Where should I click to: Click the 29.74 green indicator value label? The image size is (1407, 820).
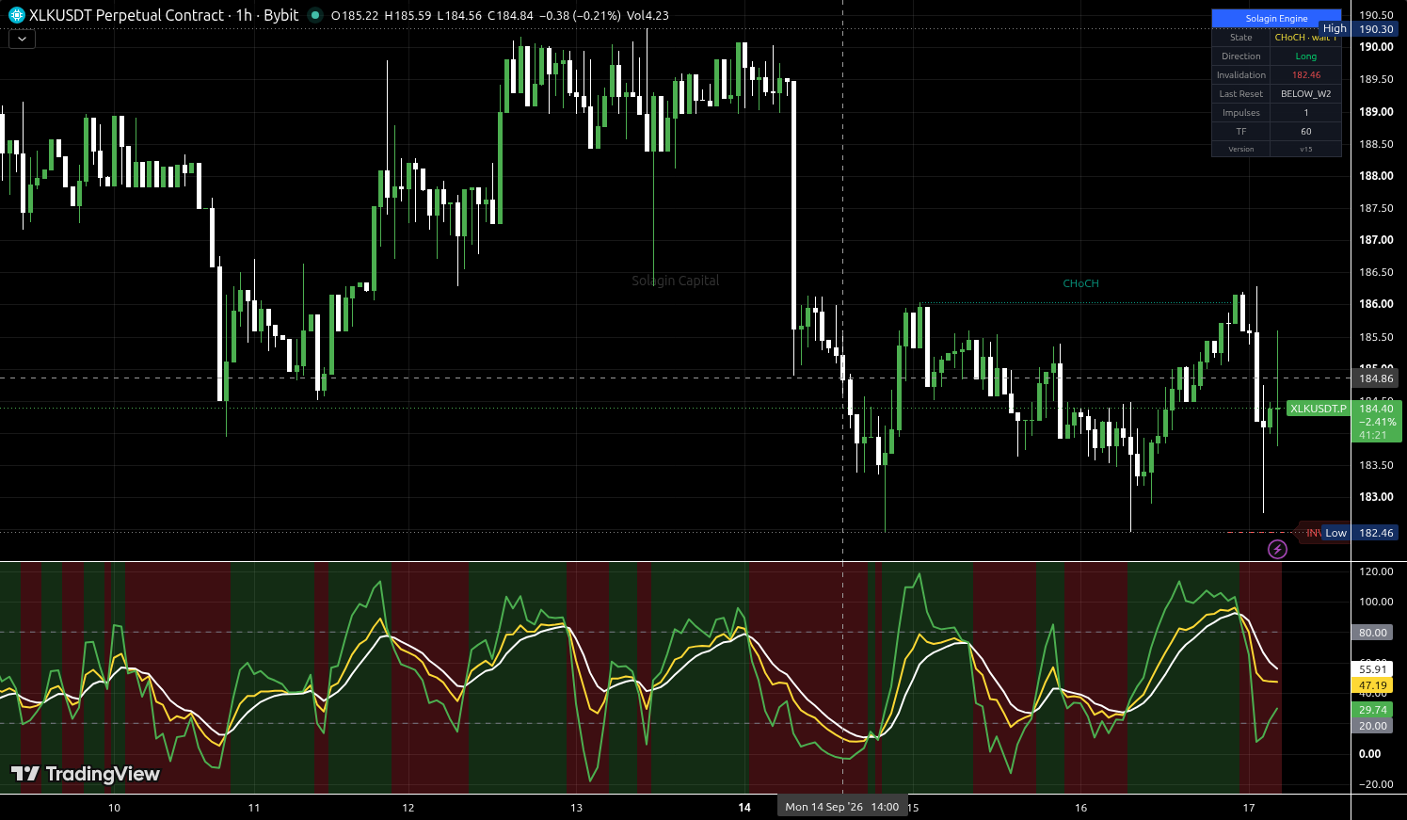(x=1373, y=710)
